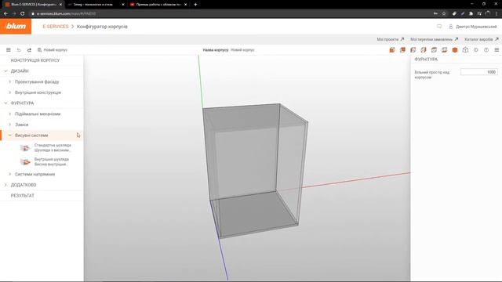Open Мої переліки замовлень link

click(x=434, y=39)
